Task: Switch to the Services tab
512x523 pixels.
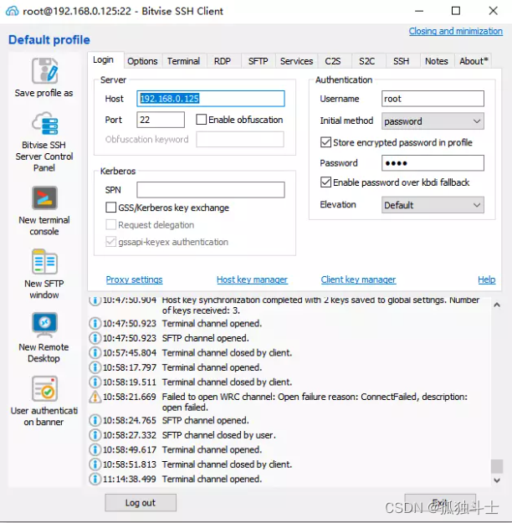Action: pos(296,61)
